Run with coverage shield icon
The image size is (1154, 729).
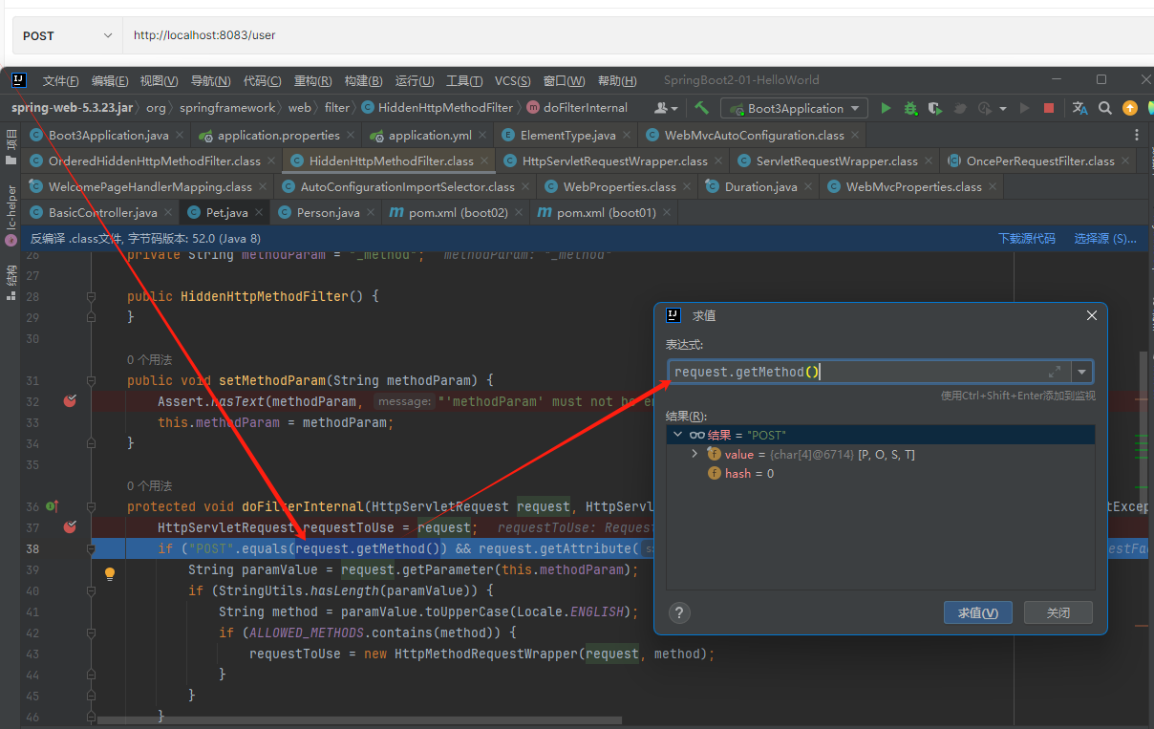[x=935, y=108]
